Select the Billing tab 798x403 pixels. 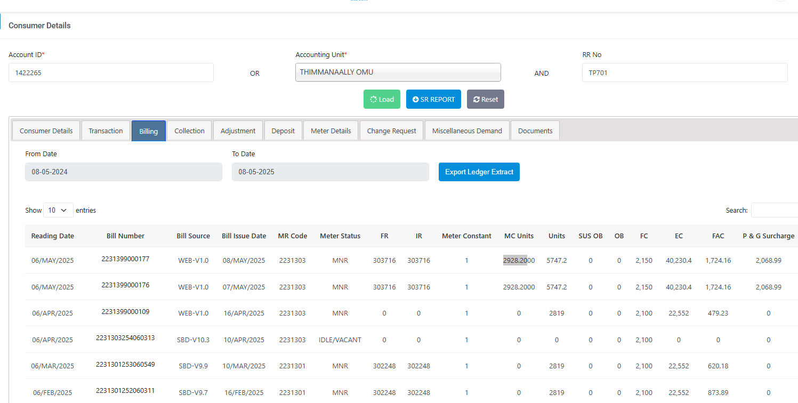click(149, 131)
